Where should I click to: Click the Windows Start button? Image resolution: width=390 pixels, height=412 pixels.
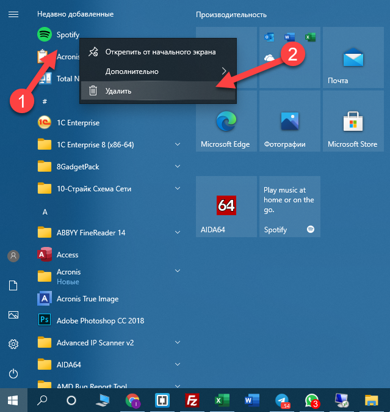(x=13, y=400)
